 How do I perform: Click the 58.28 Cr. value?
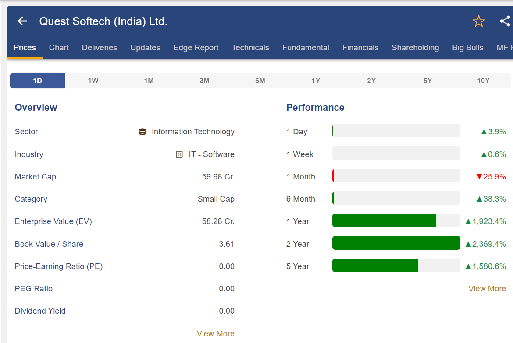click(x=218, y=221)
